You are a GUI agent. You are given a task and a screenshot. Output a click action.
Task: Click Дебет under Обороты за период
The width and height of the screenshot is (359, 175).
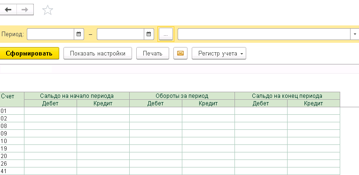click(156, 103)
